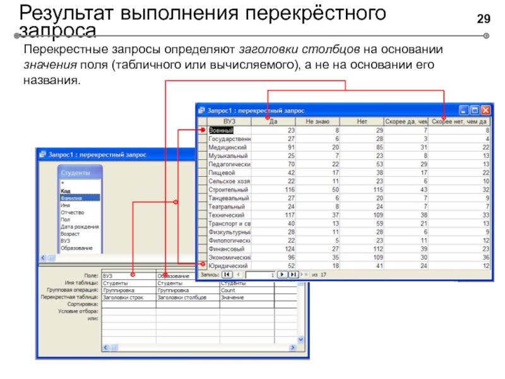505x379 pixels.
Task: Click the result window title icon
Action: coord(201,111)
